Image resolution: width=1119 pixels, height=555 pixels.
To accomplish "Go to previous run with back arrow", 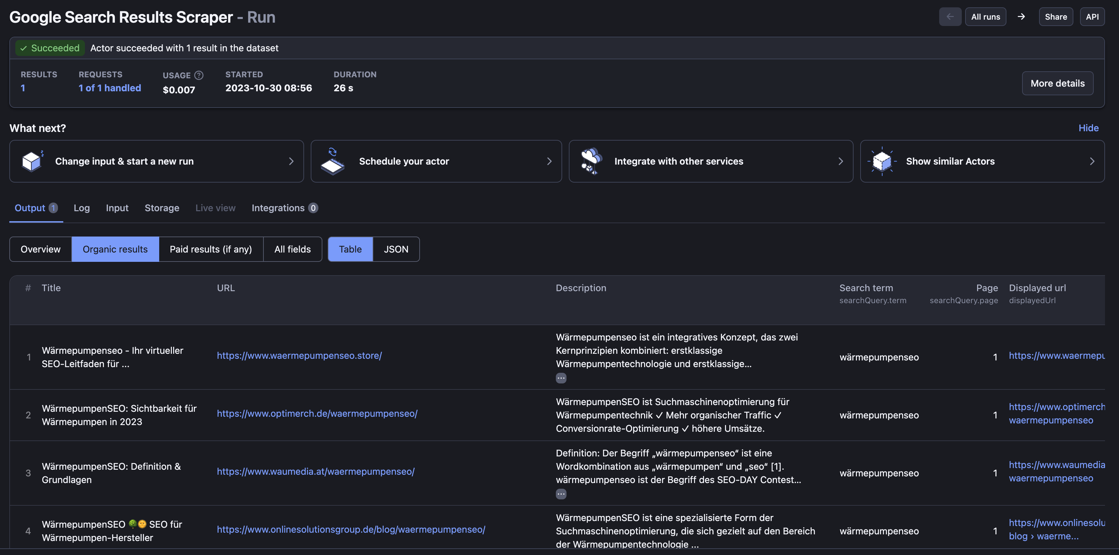I will [x=950, y=17].
